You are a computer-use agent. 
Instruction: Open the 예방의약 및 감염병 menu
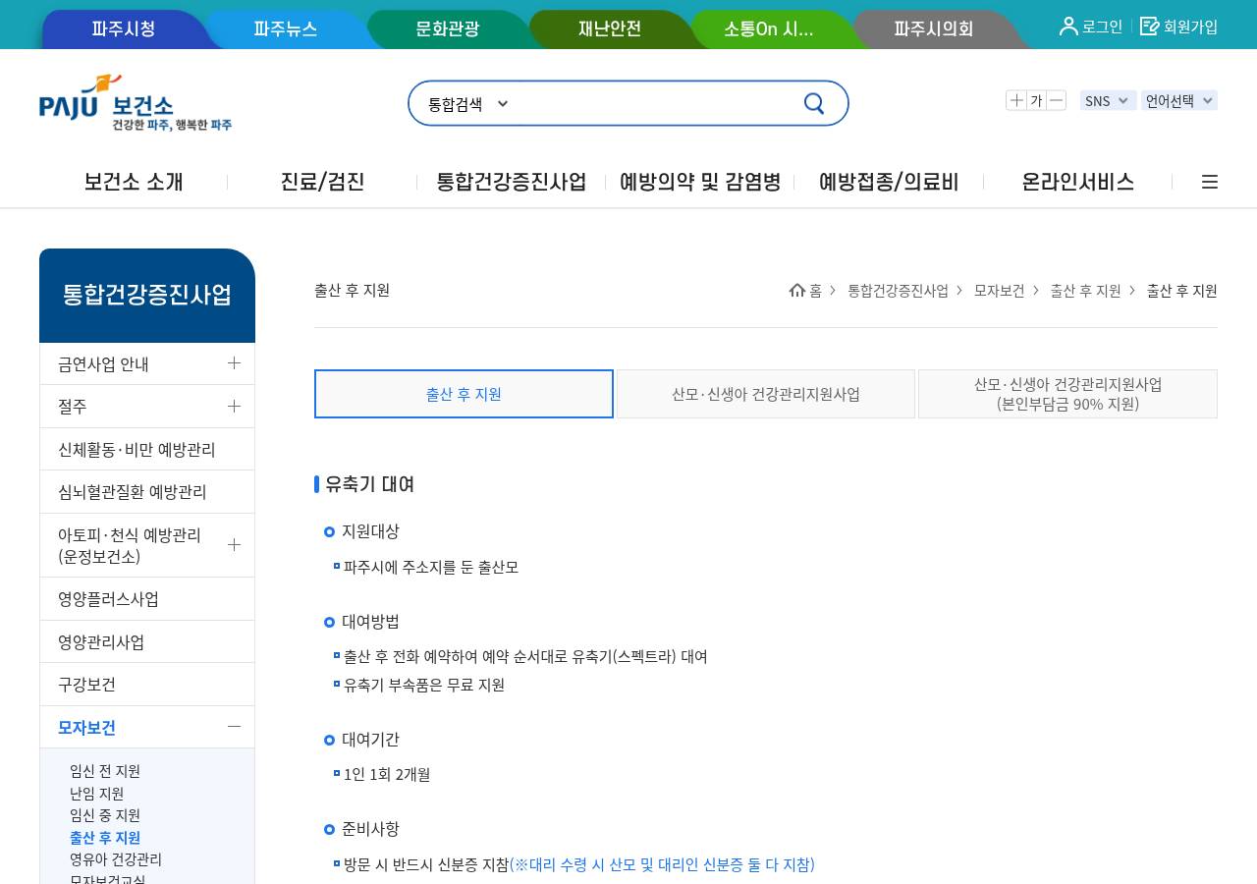[700, 182]
